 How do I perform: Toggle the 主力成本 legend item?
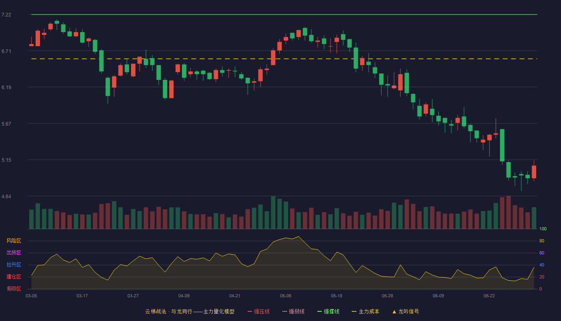coord(365,311)
